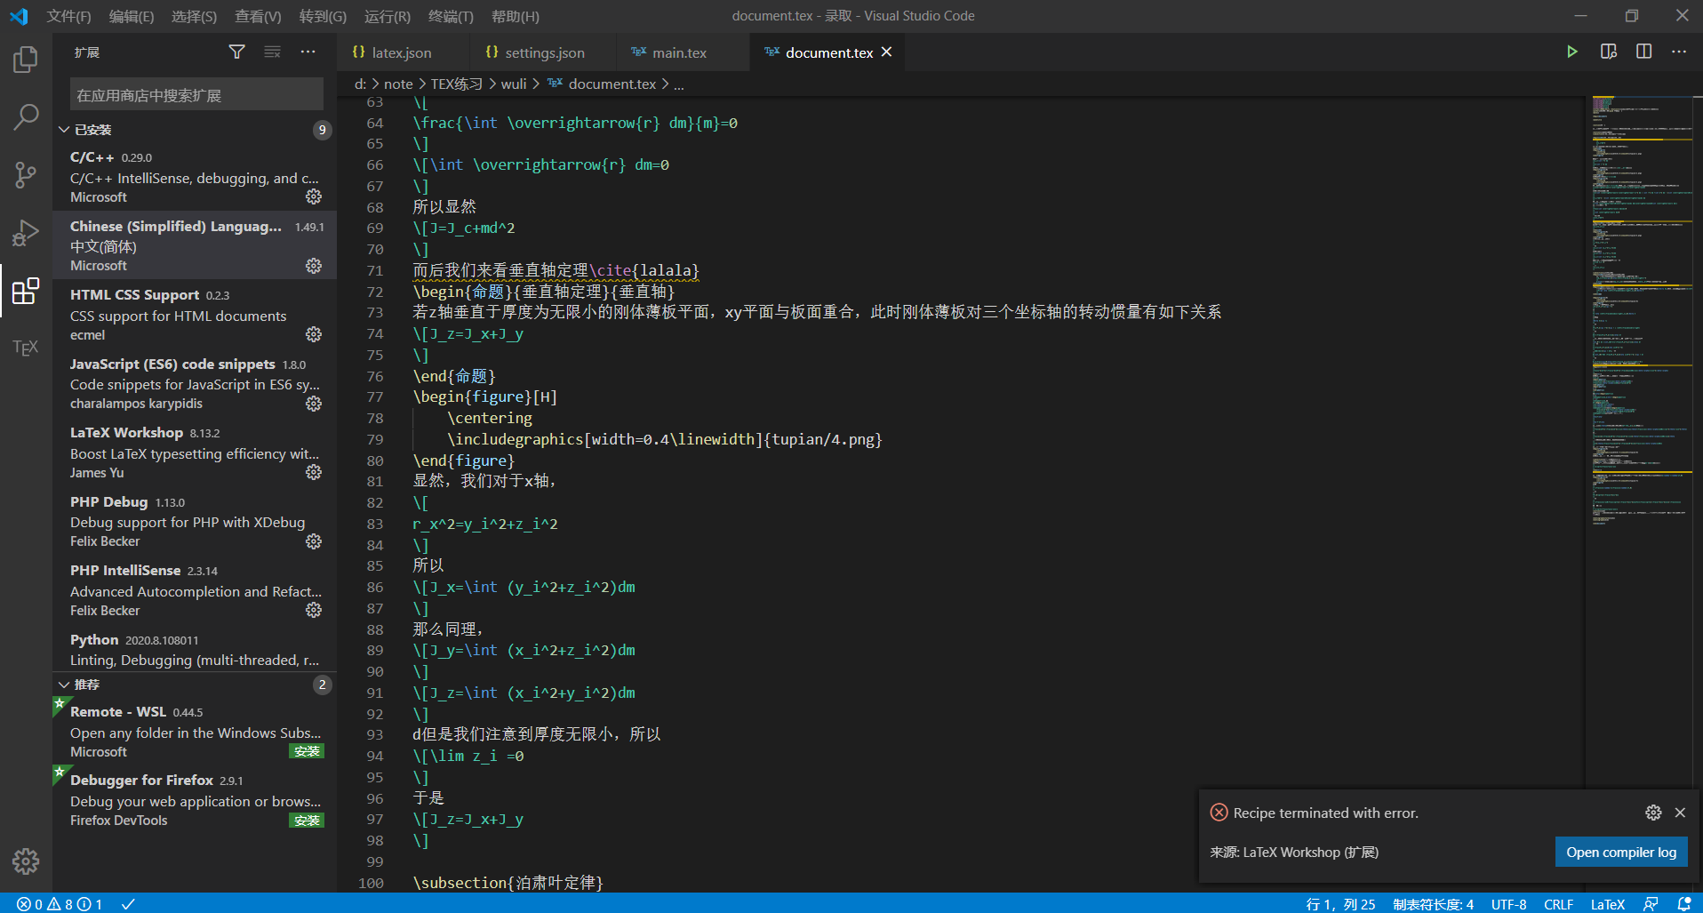
Task: Collapse the 推荐 extensions section
Action: 63,684
